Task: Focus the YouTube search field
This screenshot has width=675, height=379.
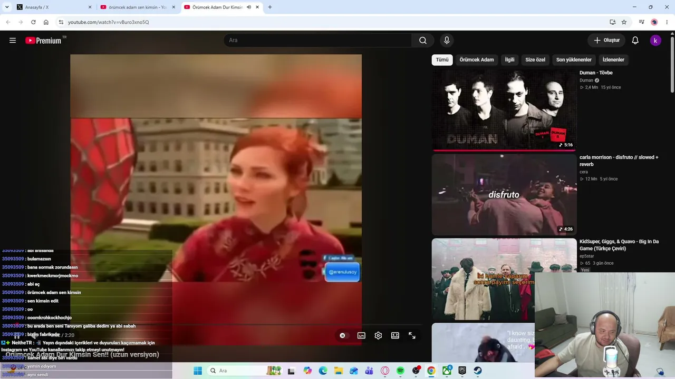Action: [318, 41]
